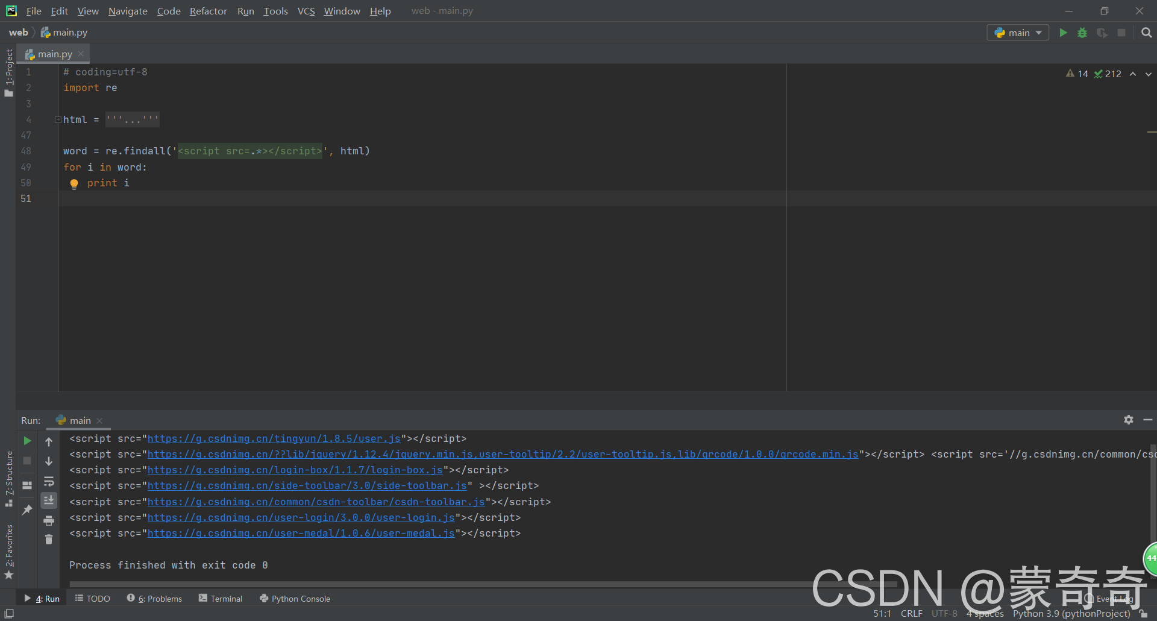Go down the stack trace arrow

[49, 461]
